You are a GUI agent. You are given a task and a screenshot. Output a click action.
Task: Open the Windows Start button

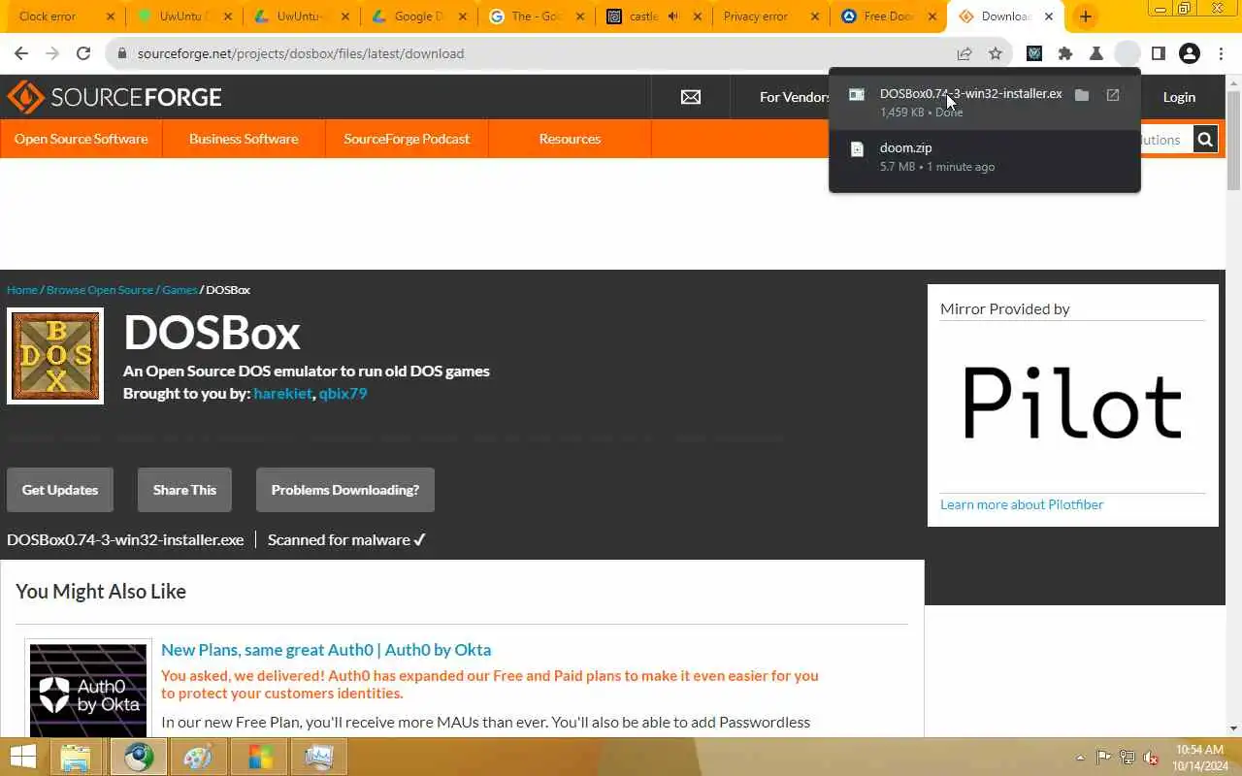coord(23,757)
